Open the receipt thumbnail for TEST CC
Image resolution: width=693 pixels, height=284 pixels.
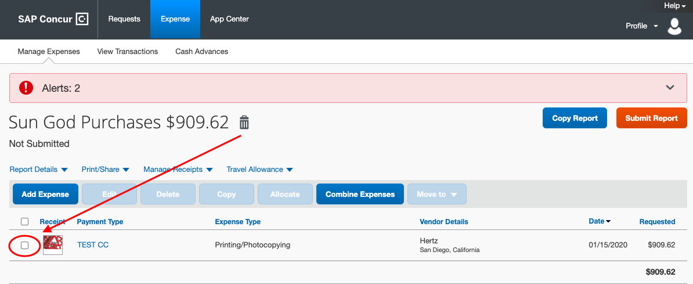coord(53,245)
